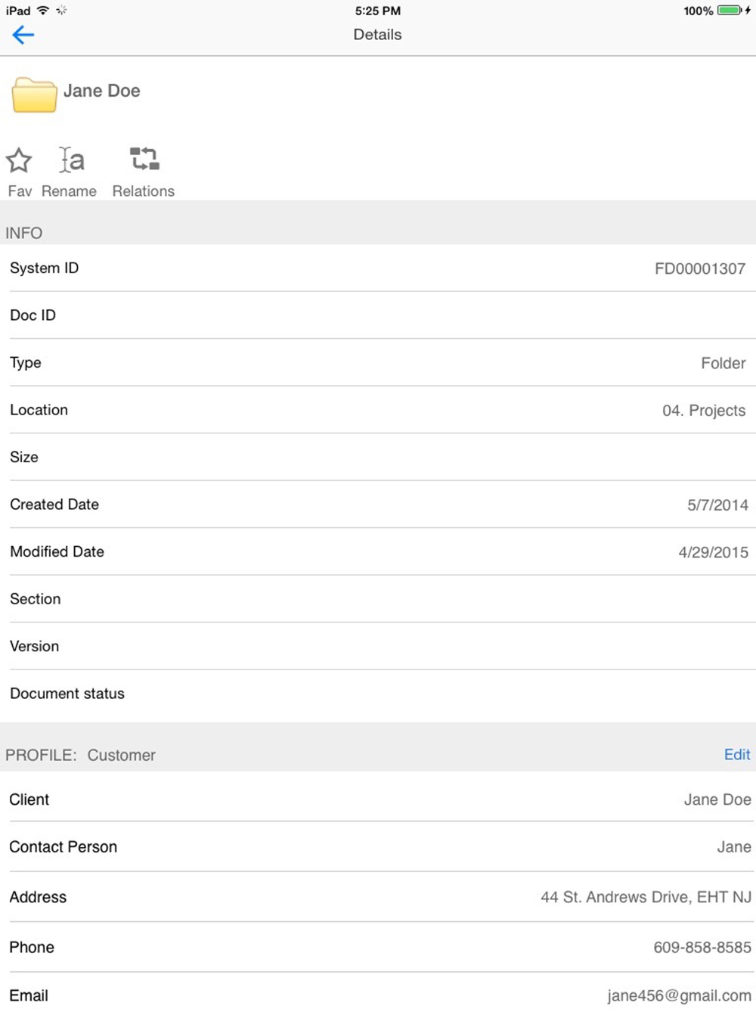Click the yellow Jane Doe folder icon
This screenshot has width=756, height=1009.
[34, 95]
